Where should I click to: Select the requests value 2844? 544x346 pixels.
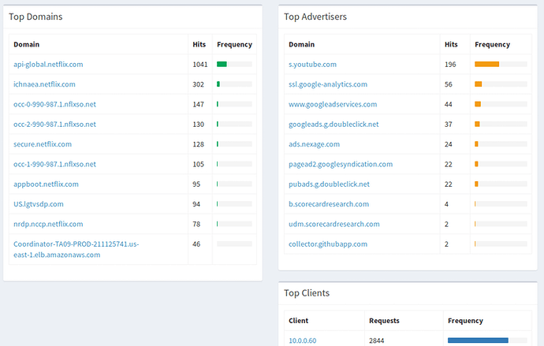click(x=377, y=340)
